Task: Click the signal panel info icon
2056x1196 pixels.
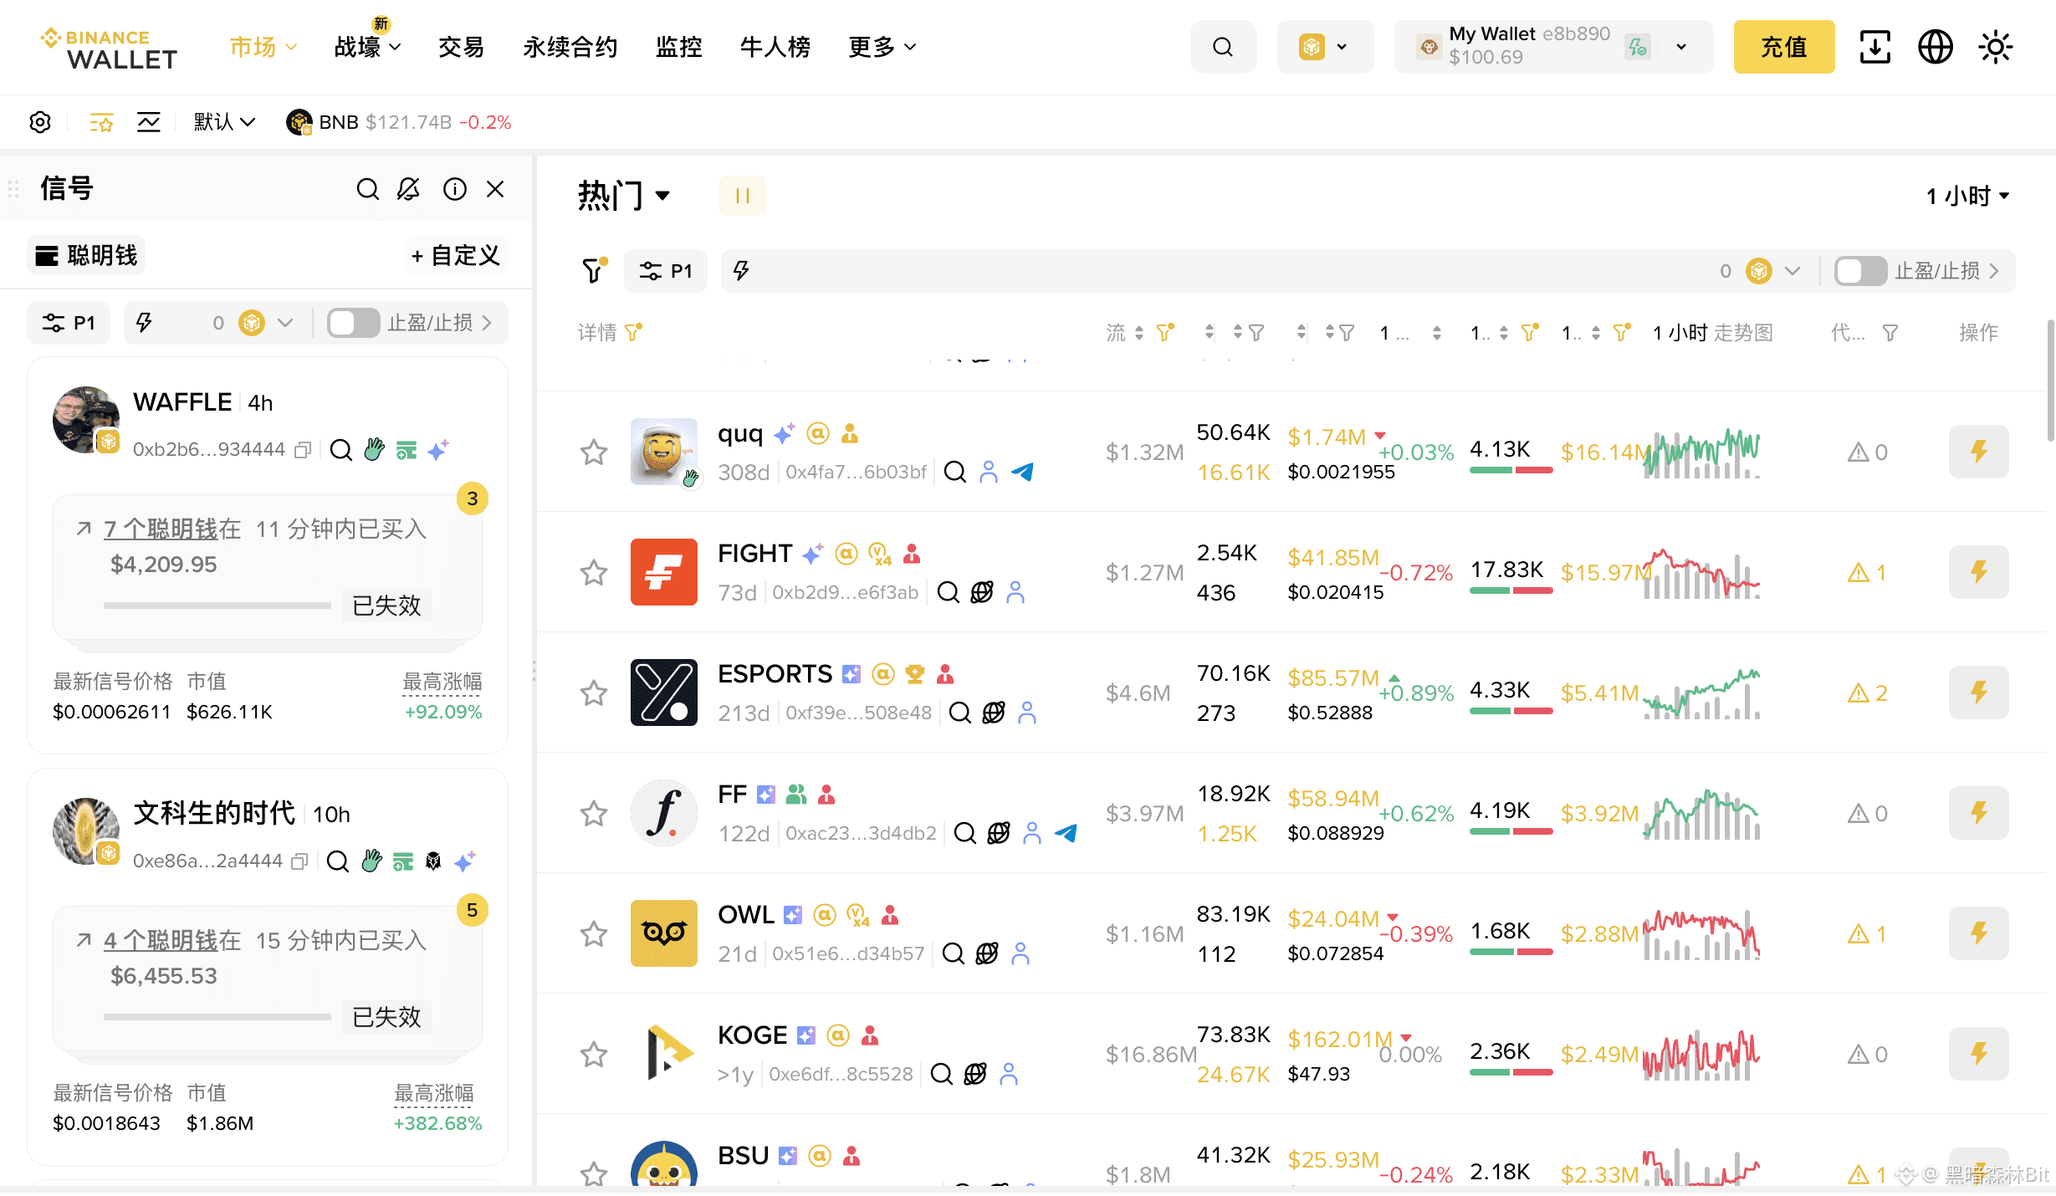Action: (x=454, y=189)
